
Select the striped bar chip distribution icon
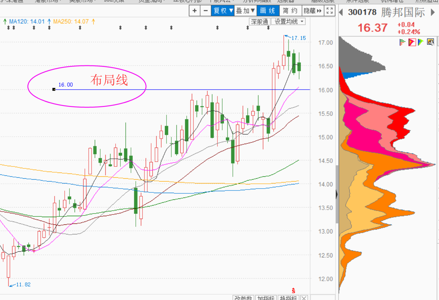coord(402,42)
